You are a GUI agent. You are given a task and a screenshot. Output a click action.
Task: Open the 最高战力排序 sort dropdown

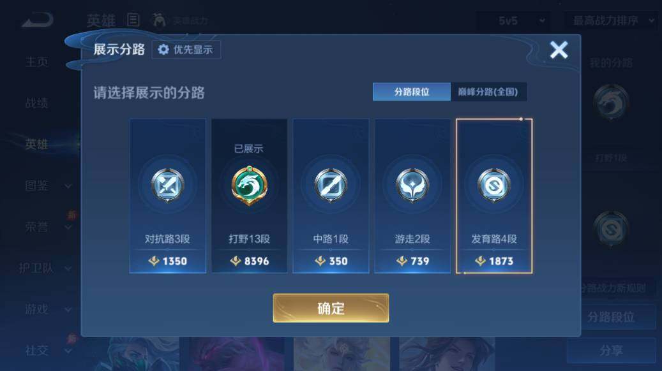pos(612,20)
